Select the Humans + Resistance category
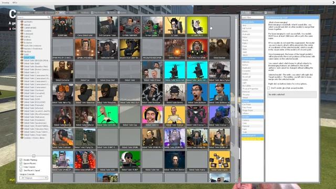Screen dimensions: 336x189 (x=33, y=49)
